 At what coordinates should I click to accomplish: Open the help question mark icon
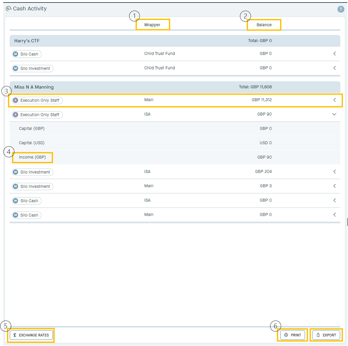[x=341, y=9]
